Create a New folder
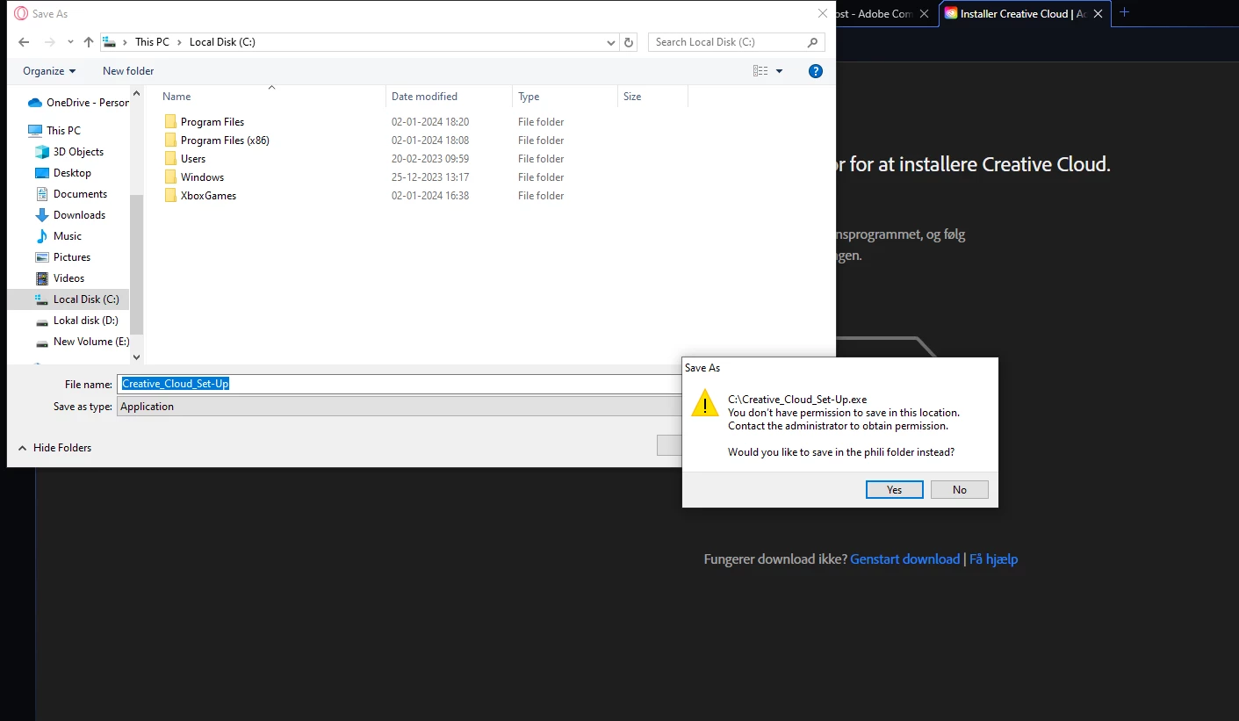Image resolution: width=1239 pixels, height=721 pixels. (128, 71)
